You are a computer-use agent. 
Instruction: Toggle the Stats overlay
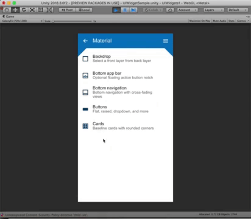coord(232,21)
